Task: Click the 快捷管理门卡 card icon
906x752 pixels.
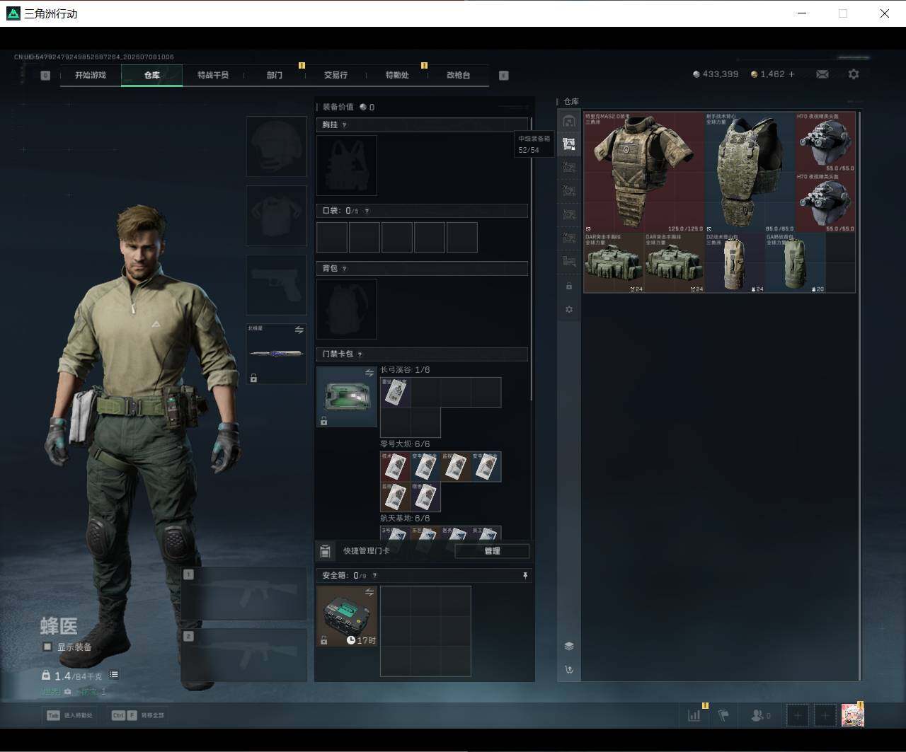Action: point(325,551)
